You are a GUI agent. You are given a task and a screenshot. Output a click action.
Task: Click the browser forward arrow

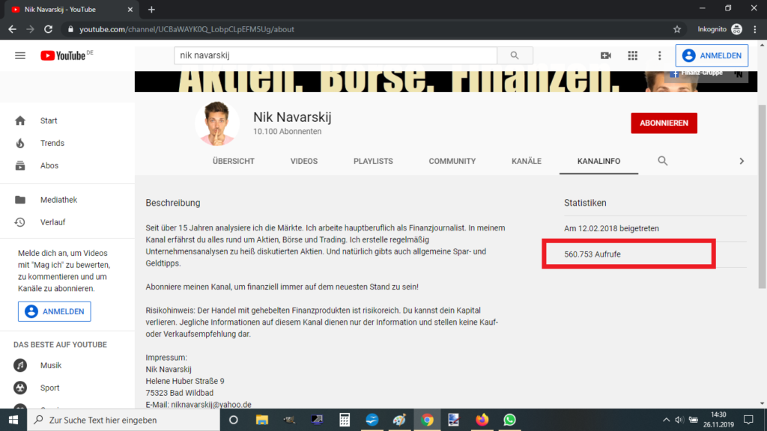click(30, 29)
